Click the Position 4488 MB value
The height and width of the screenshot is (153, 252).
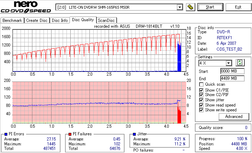pos(239,144)
